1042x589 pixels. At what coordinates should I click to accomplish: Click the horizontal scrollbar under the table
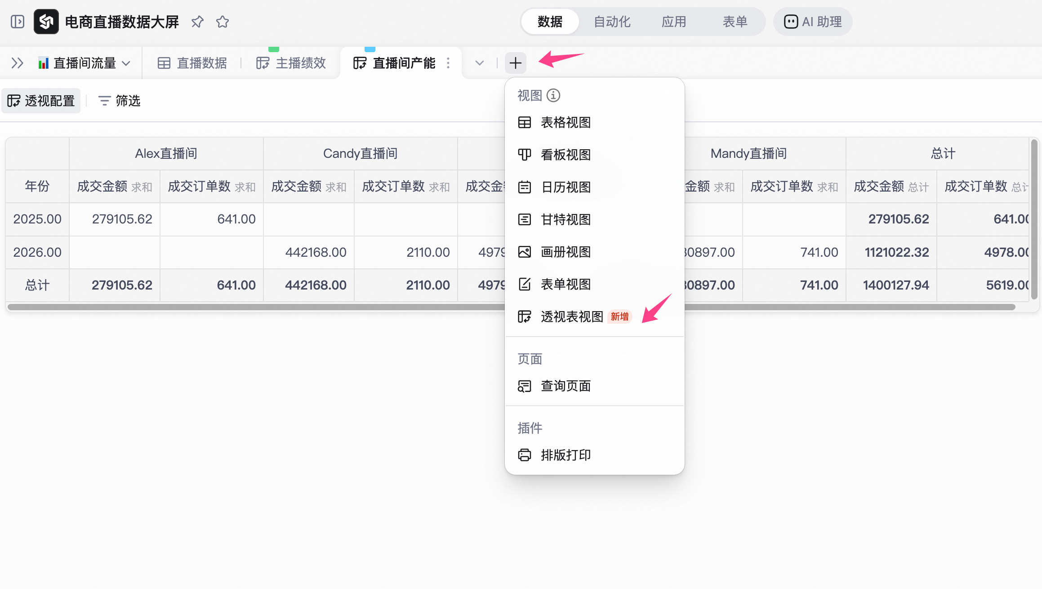270,307
